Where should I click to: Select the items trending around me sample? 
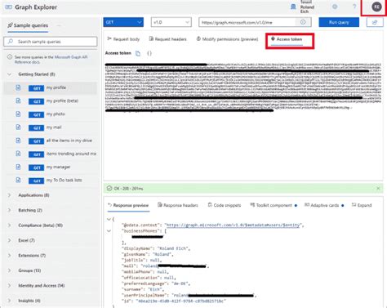tap(50, 154)
